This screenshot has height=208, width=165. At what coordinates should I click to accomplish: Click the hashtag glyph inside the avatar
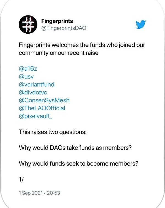[x=28, y=25]
